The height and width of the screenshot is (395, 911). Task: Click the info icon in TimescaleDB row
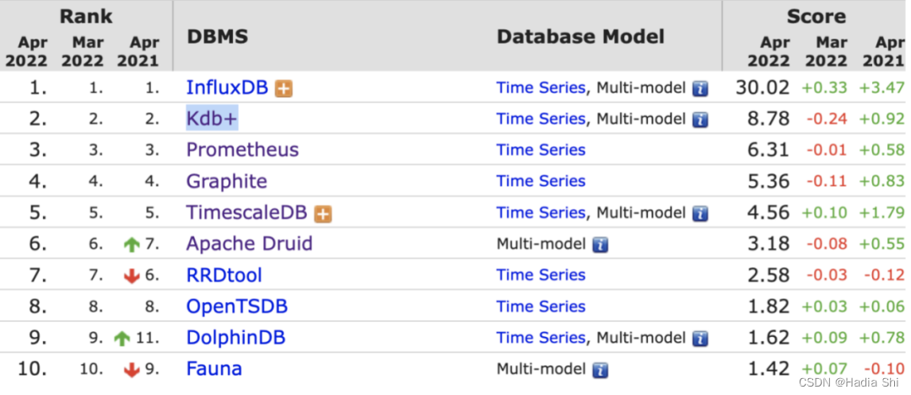pos(699,214)
